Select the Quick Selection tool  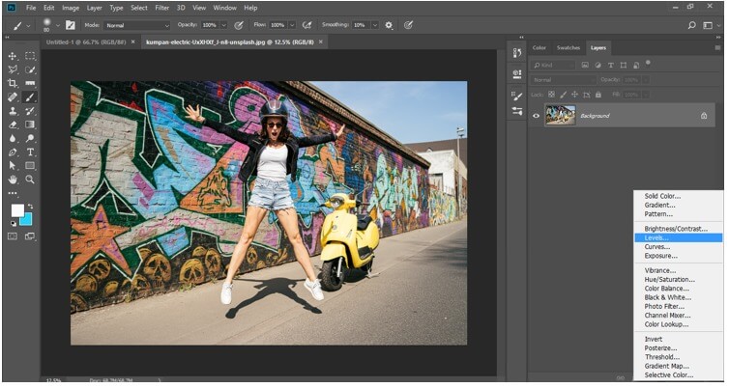(30, 69)
